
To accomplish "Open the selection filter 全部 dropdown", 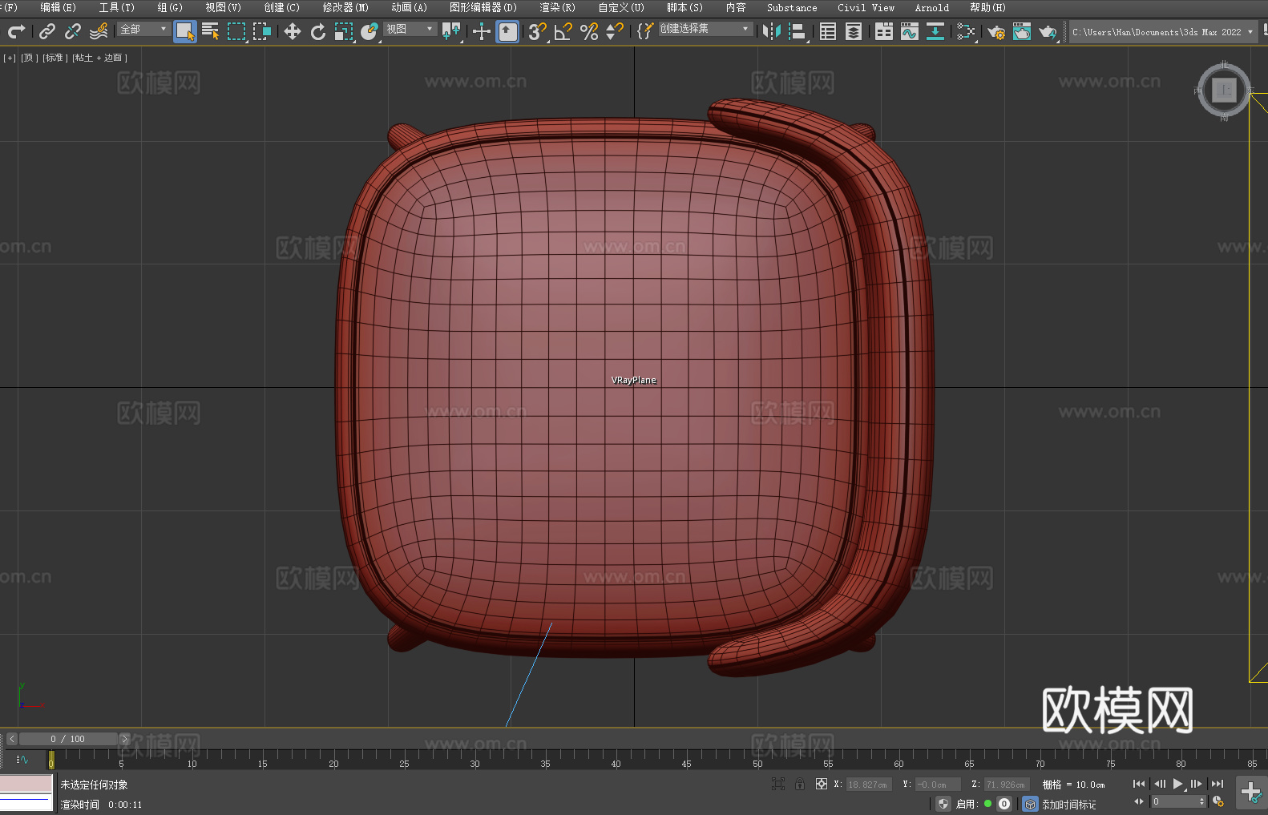I will 144,29.
